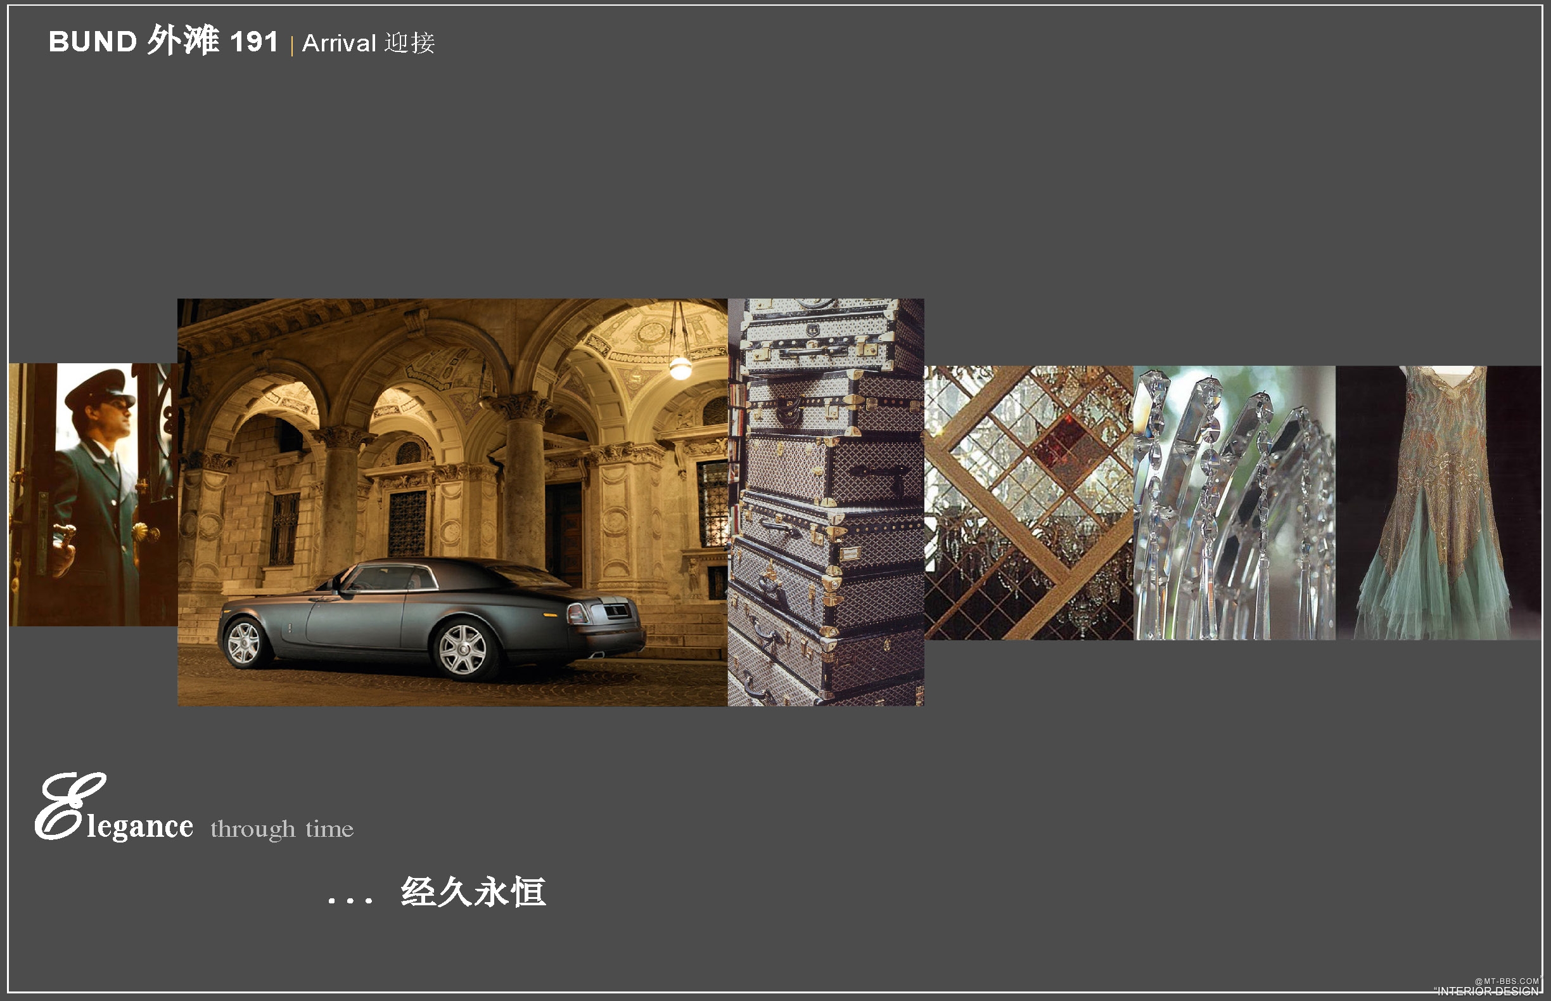Select the crystal chandelier prisms photo
This screenshot has height=1001, width=1551.
[1234, 503]
